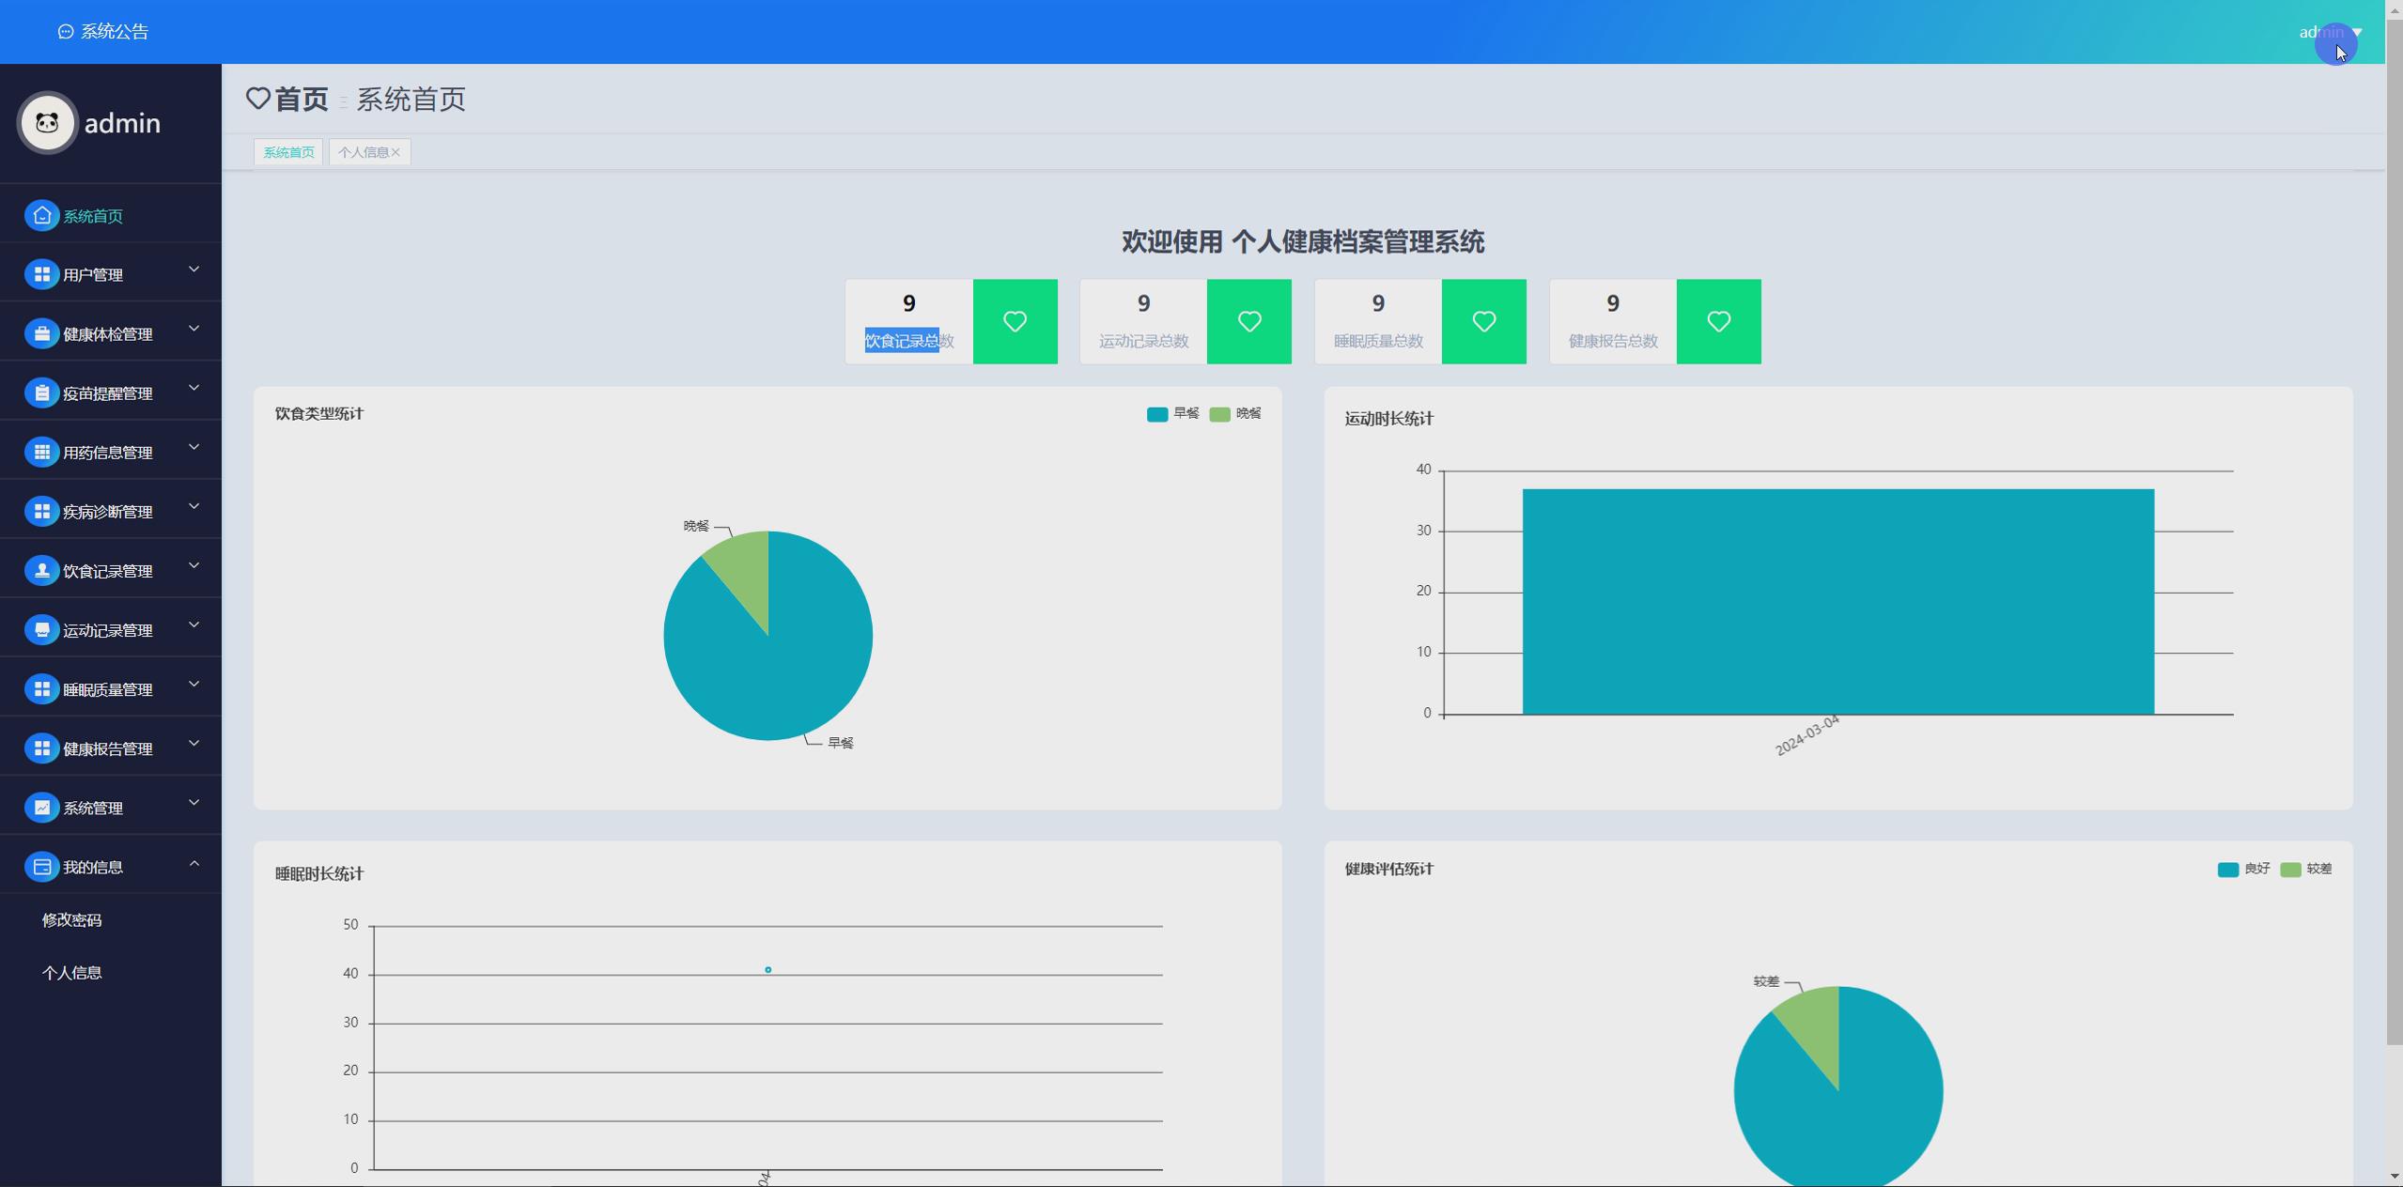This screenshot has height=1187, width=2403.
Task: Click heart icon on 饮食记录总数 card
Action: click(x=1015, y=321)
